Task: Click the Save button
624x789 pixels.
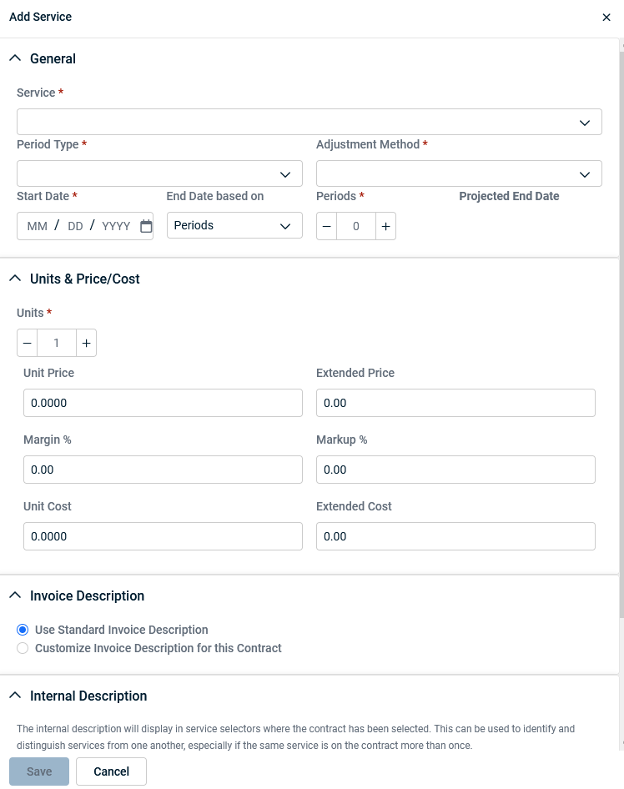Action: [x=39, y=771]
